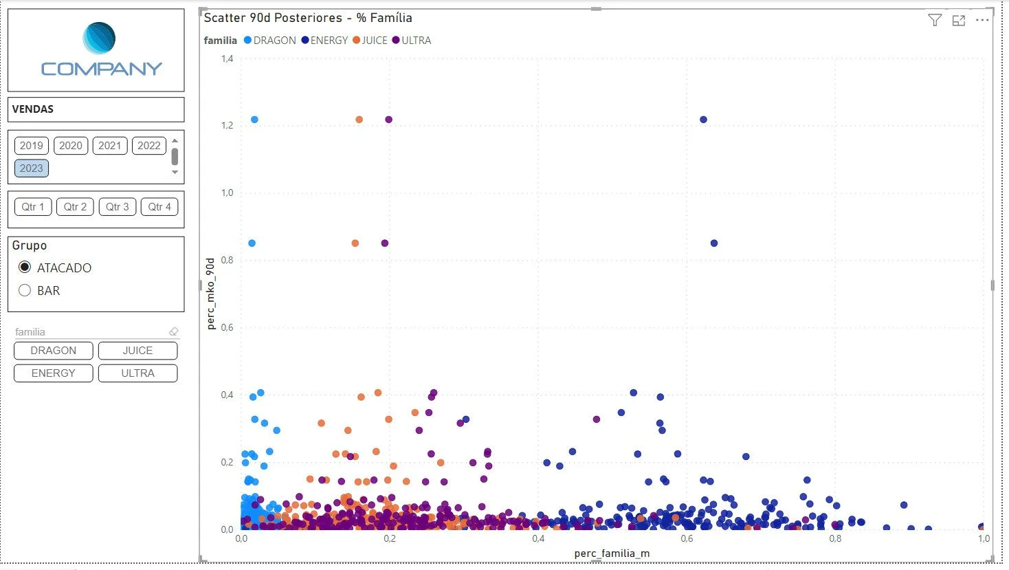Select the VENDAS title box
Image resolution: width=1009 pixels, height=570 pixels.
(x=96, y=109)
